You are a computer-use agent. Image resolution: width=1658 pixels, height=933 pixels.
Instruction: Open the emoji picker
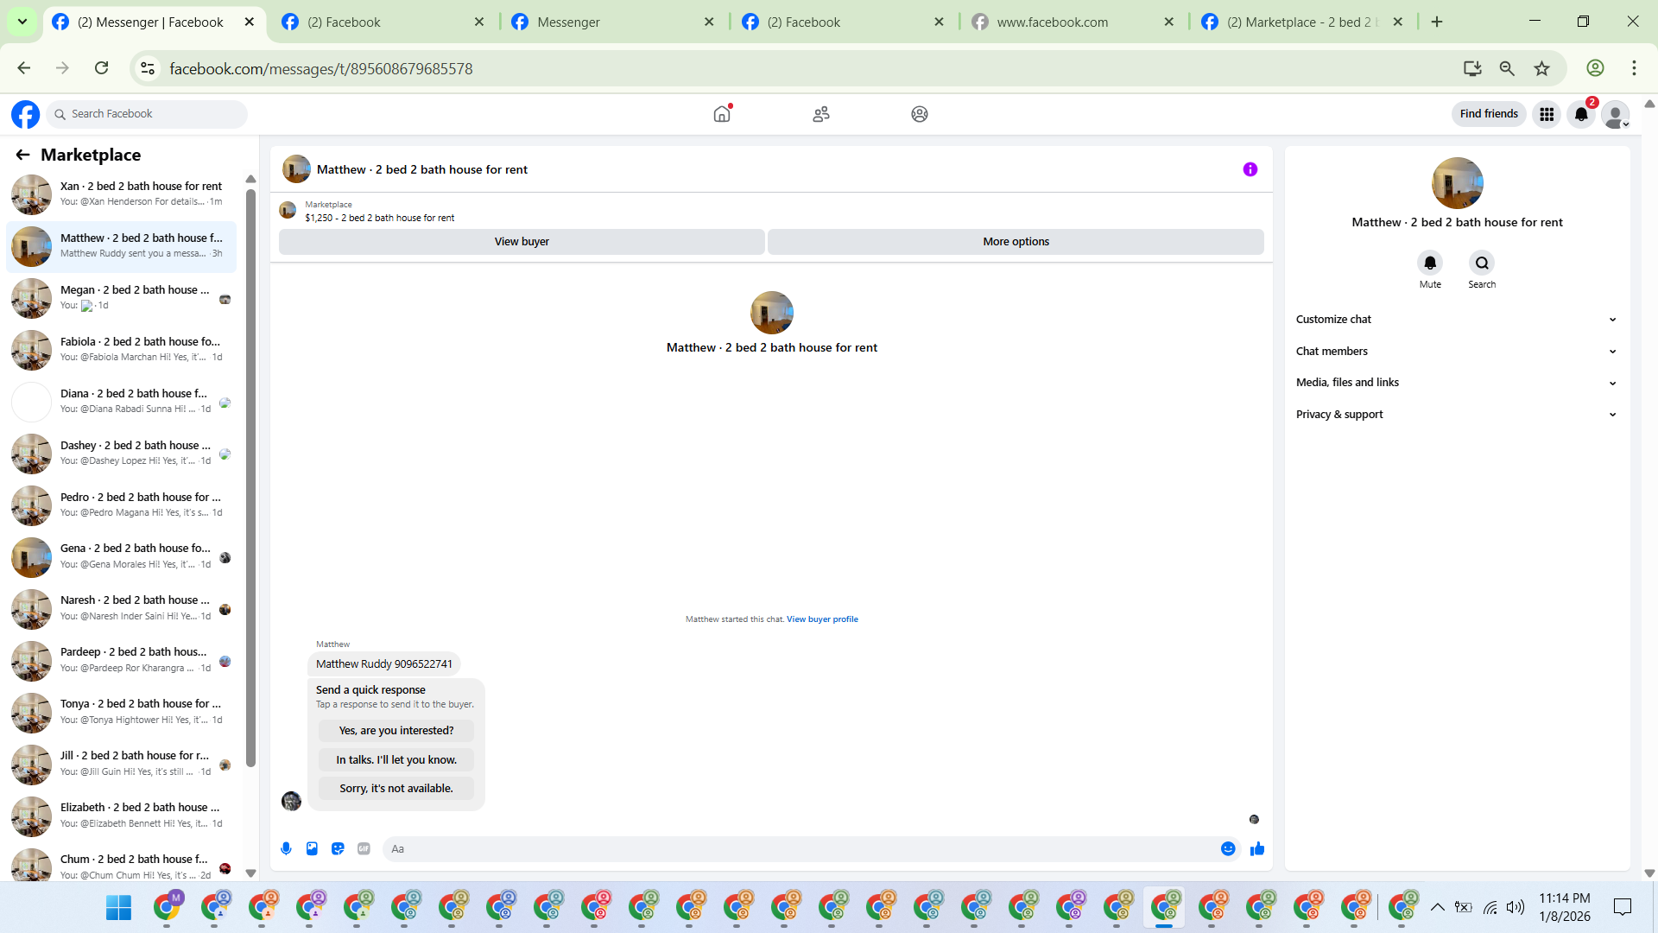pos(1228,849)
